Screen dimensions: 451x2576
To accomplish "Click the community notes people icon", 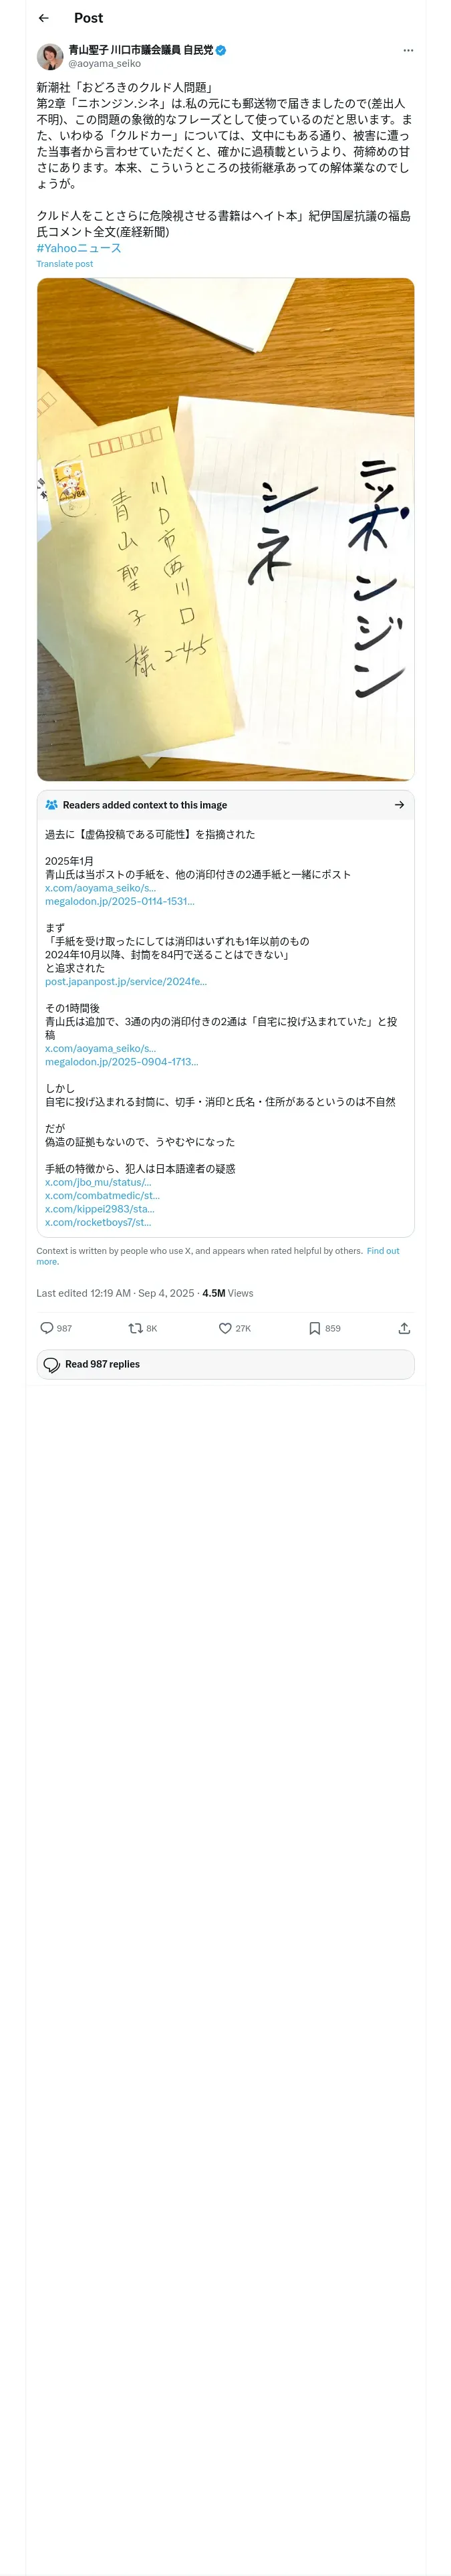I will coord(52,805).
